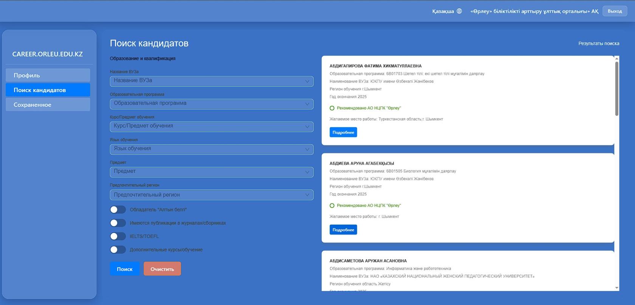Click the green recommended circle for Абдигапирова

332,108
